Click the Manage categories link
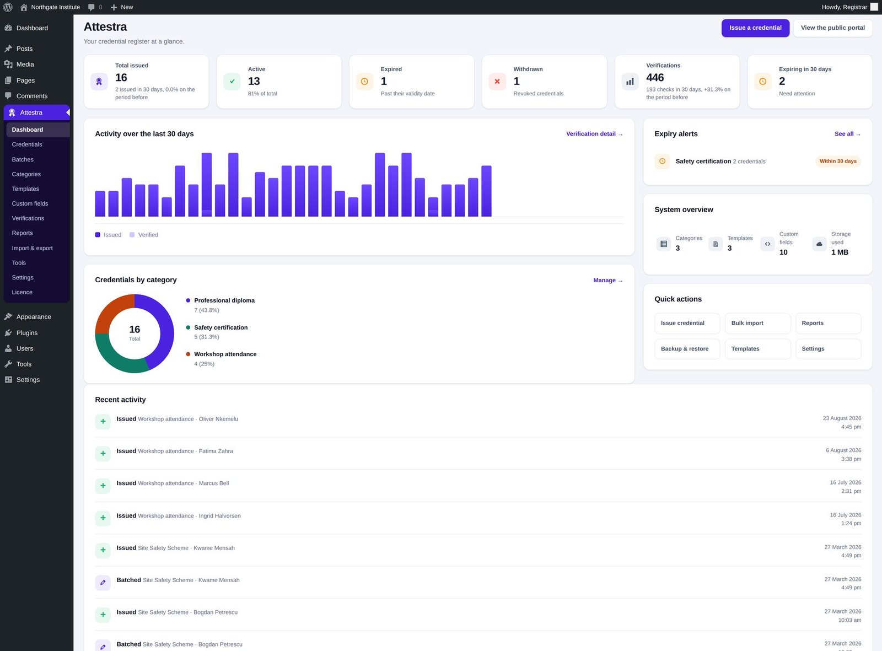 click(607, 281)
